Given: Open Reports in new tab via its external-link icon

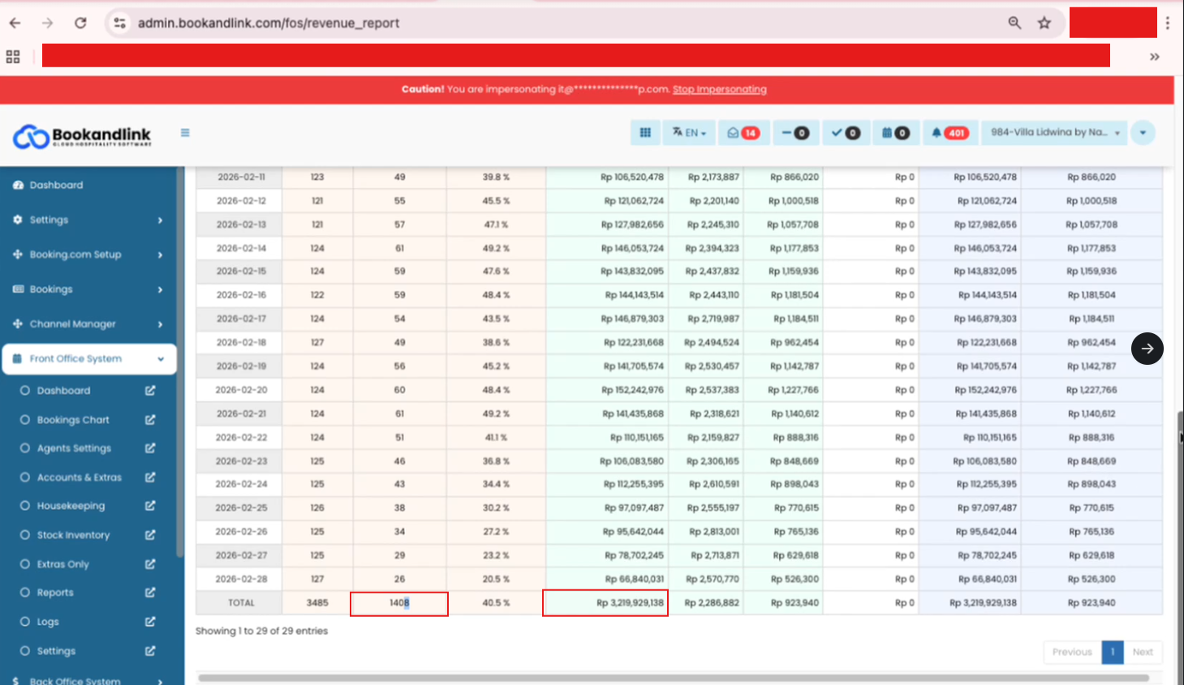Looking at the screenshot, I should (149, 593).
